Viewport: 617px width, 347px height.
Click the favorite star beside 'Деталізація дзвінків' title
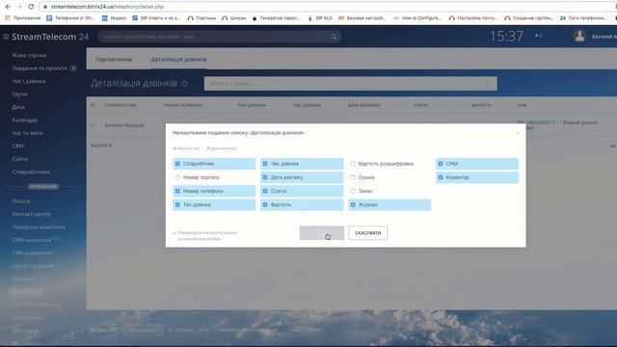(184, 84)
